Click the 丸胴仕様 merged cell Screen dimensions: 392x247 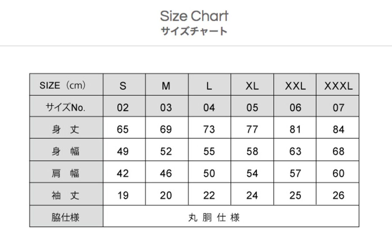coord(214,218)
